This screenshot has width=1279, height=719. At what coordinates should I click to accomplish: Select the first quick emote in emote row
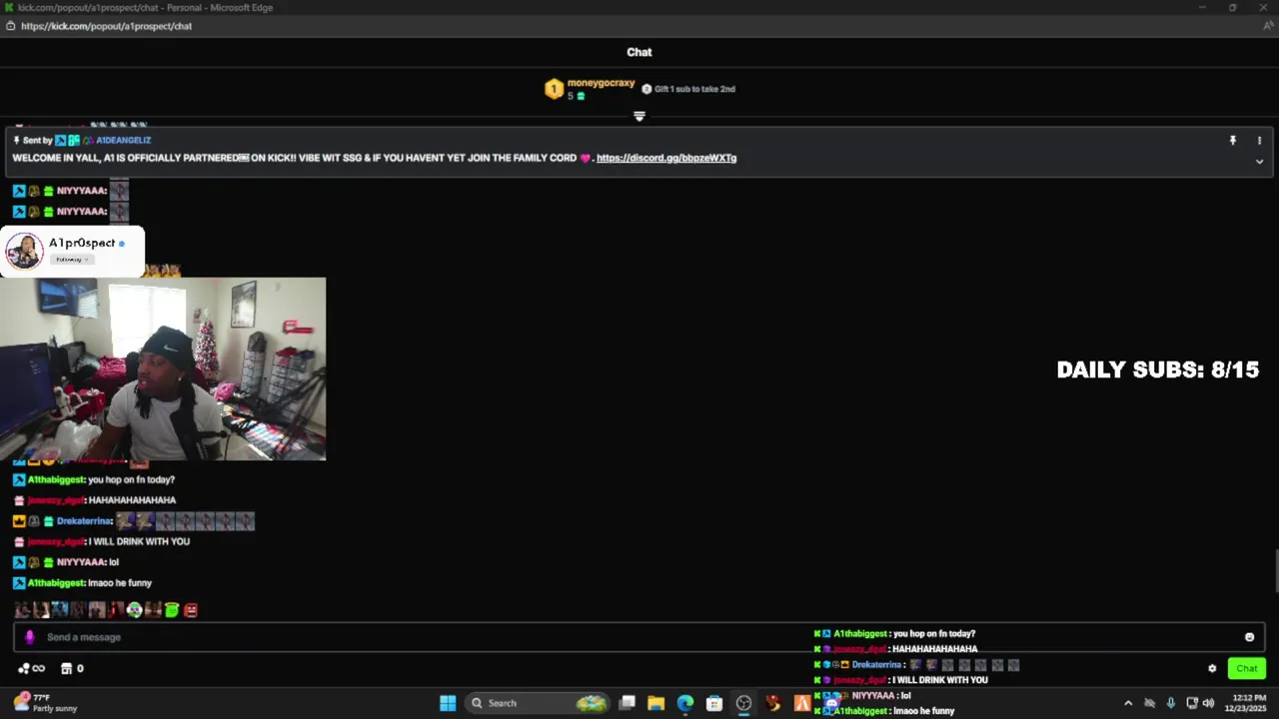pos(21,610)
